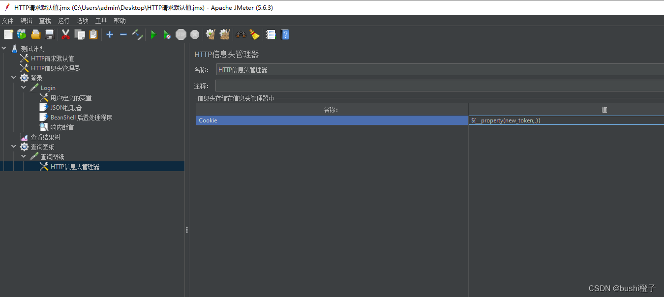Viewport: 664px width, 297px height.
Task: Collapse the 登录 thread group arrow
Action: point(14,78)
